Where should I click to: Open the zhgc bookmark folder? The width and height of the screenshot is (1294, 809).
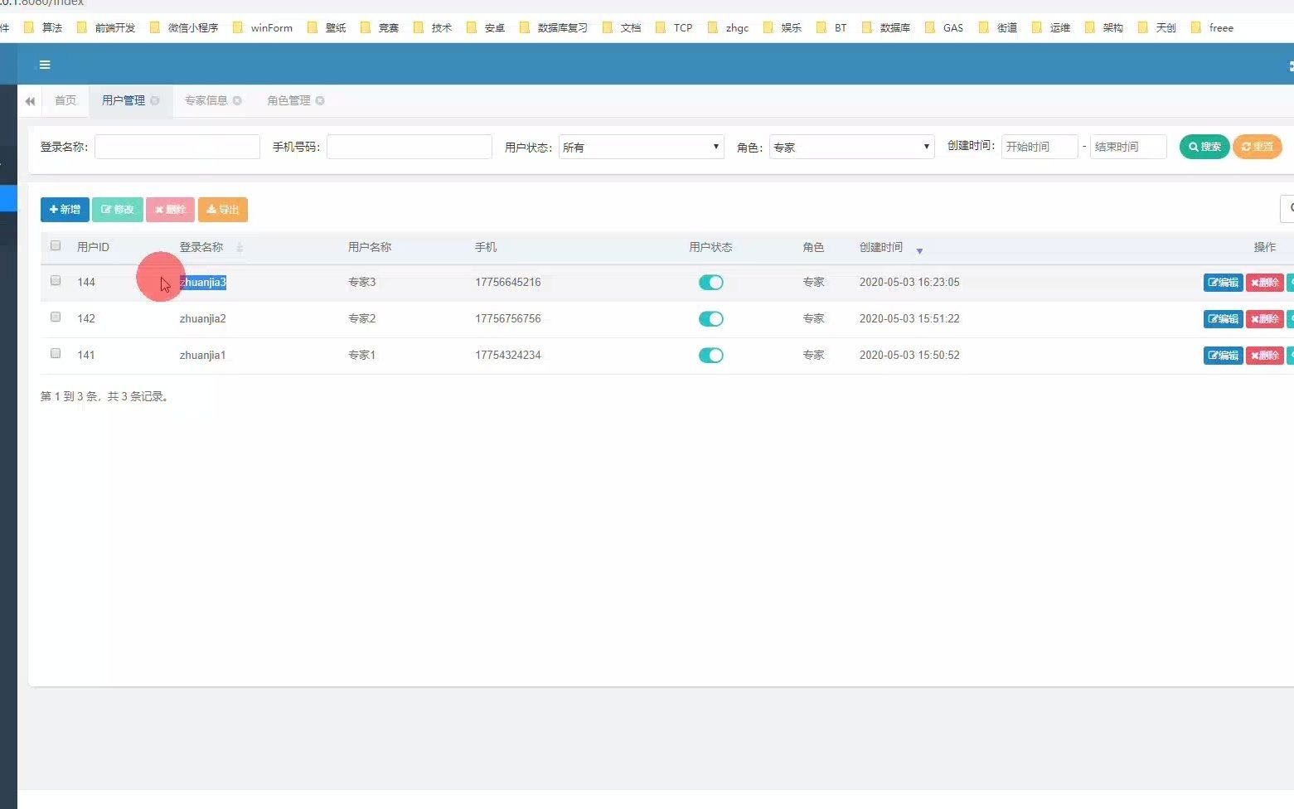tap(729, 27)
